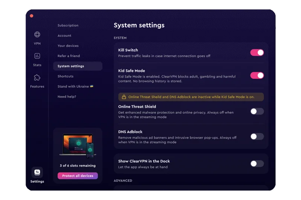The height and width of the screenshot is (200, 301).
Task: Click the Settings icon in sidebar
Action: 37,172
